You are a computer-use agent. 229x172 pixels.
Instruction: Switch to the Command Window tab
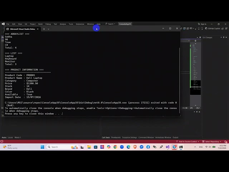click(146, 138)
